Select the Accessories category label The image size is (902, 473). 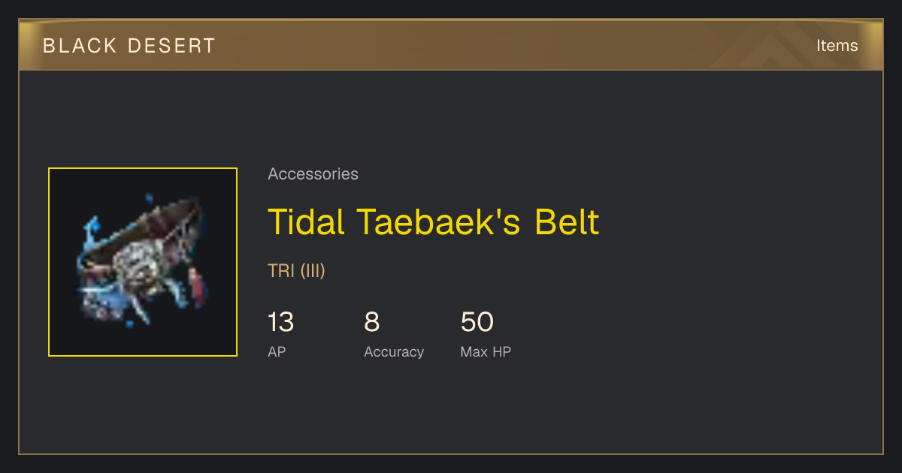(313, 173)
